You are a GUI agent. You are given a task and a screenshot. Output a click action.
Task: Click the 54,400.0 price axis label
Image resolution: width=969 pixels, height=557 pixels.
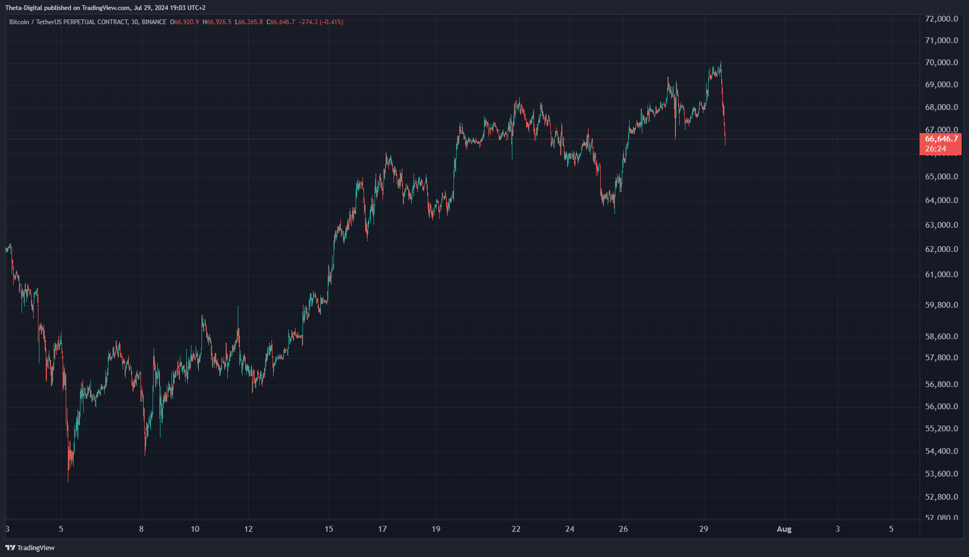pyautogui.click(x=942, y=451)
